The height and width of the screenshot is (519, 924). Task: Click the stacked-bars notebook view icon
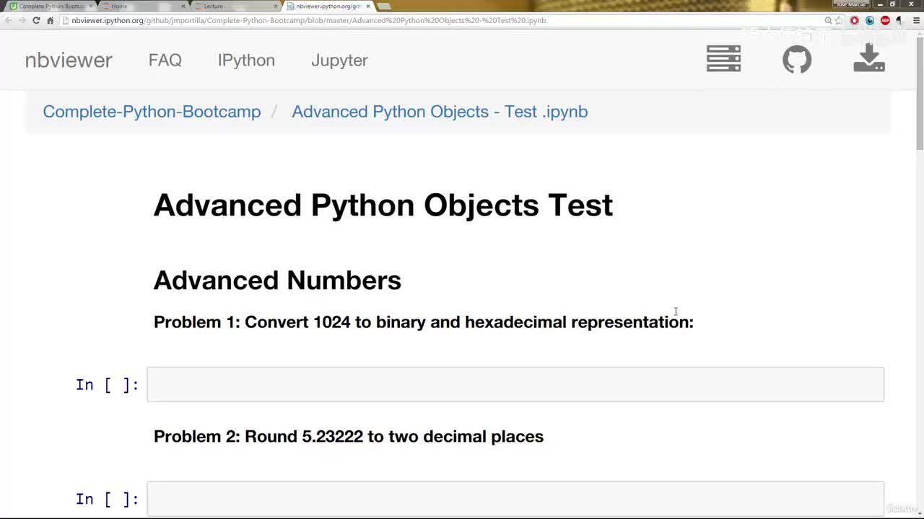(x=723, y=59)
